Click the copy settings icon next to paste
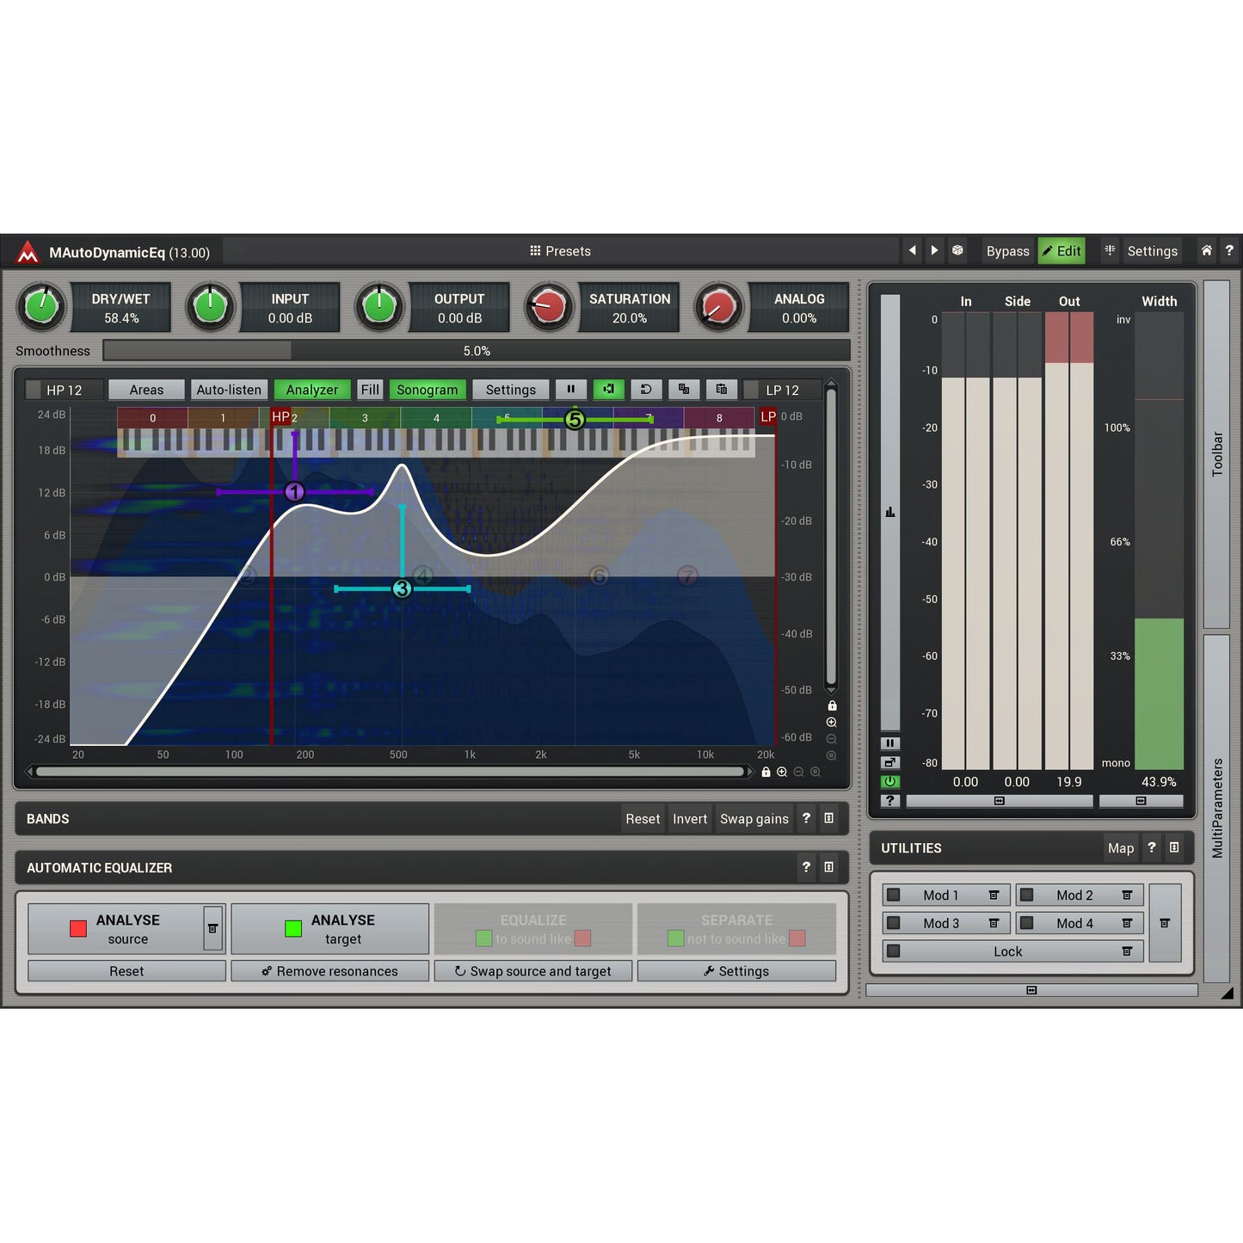This screenshot has height=1243, width=1243. (x=684, y=389)
